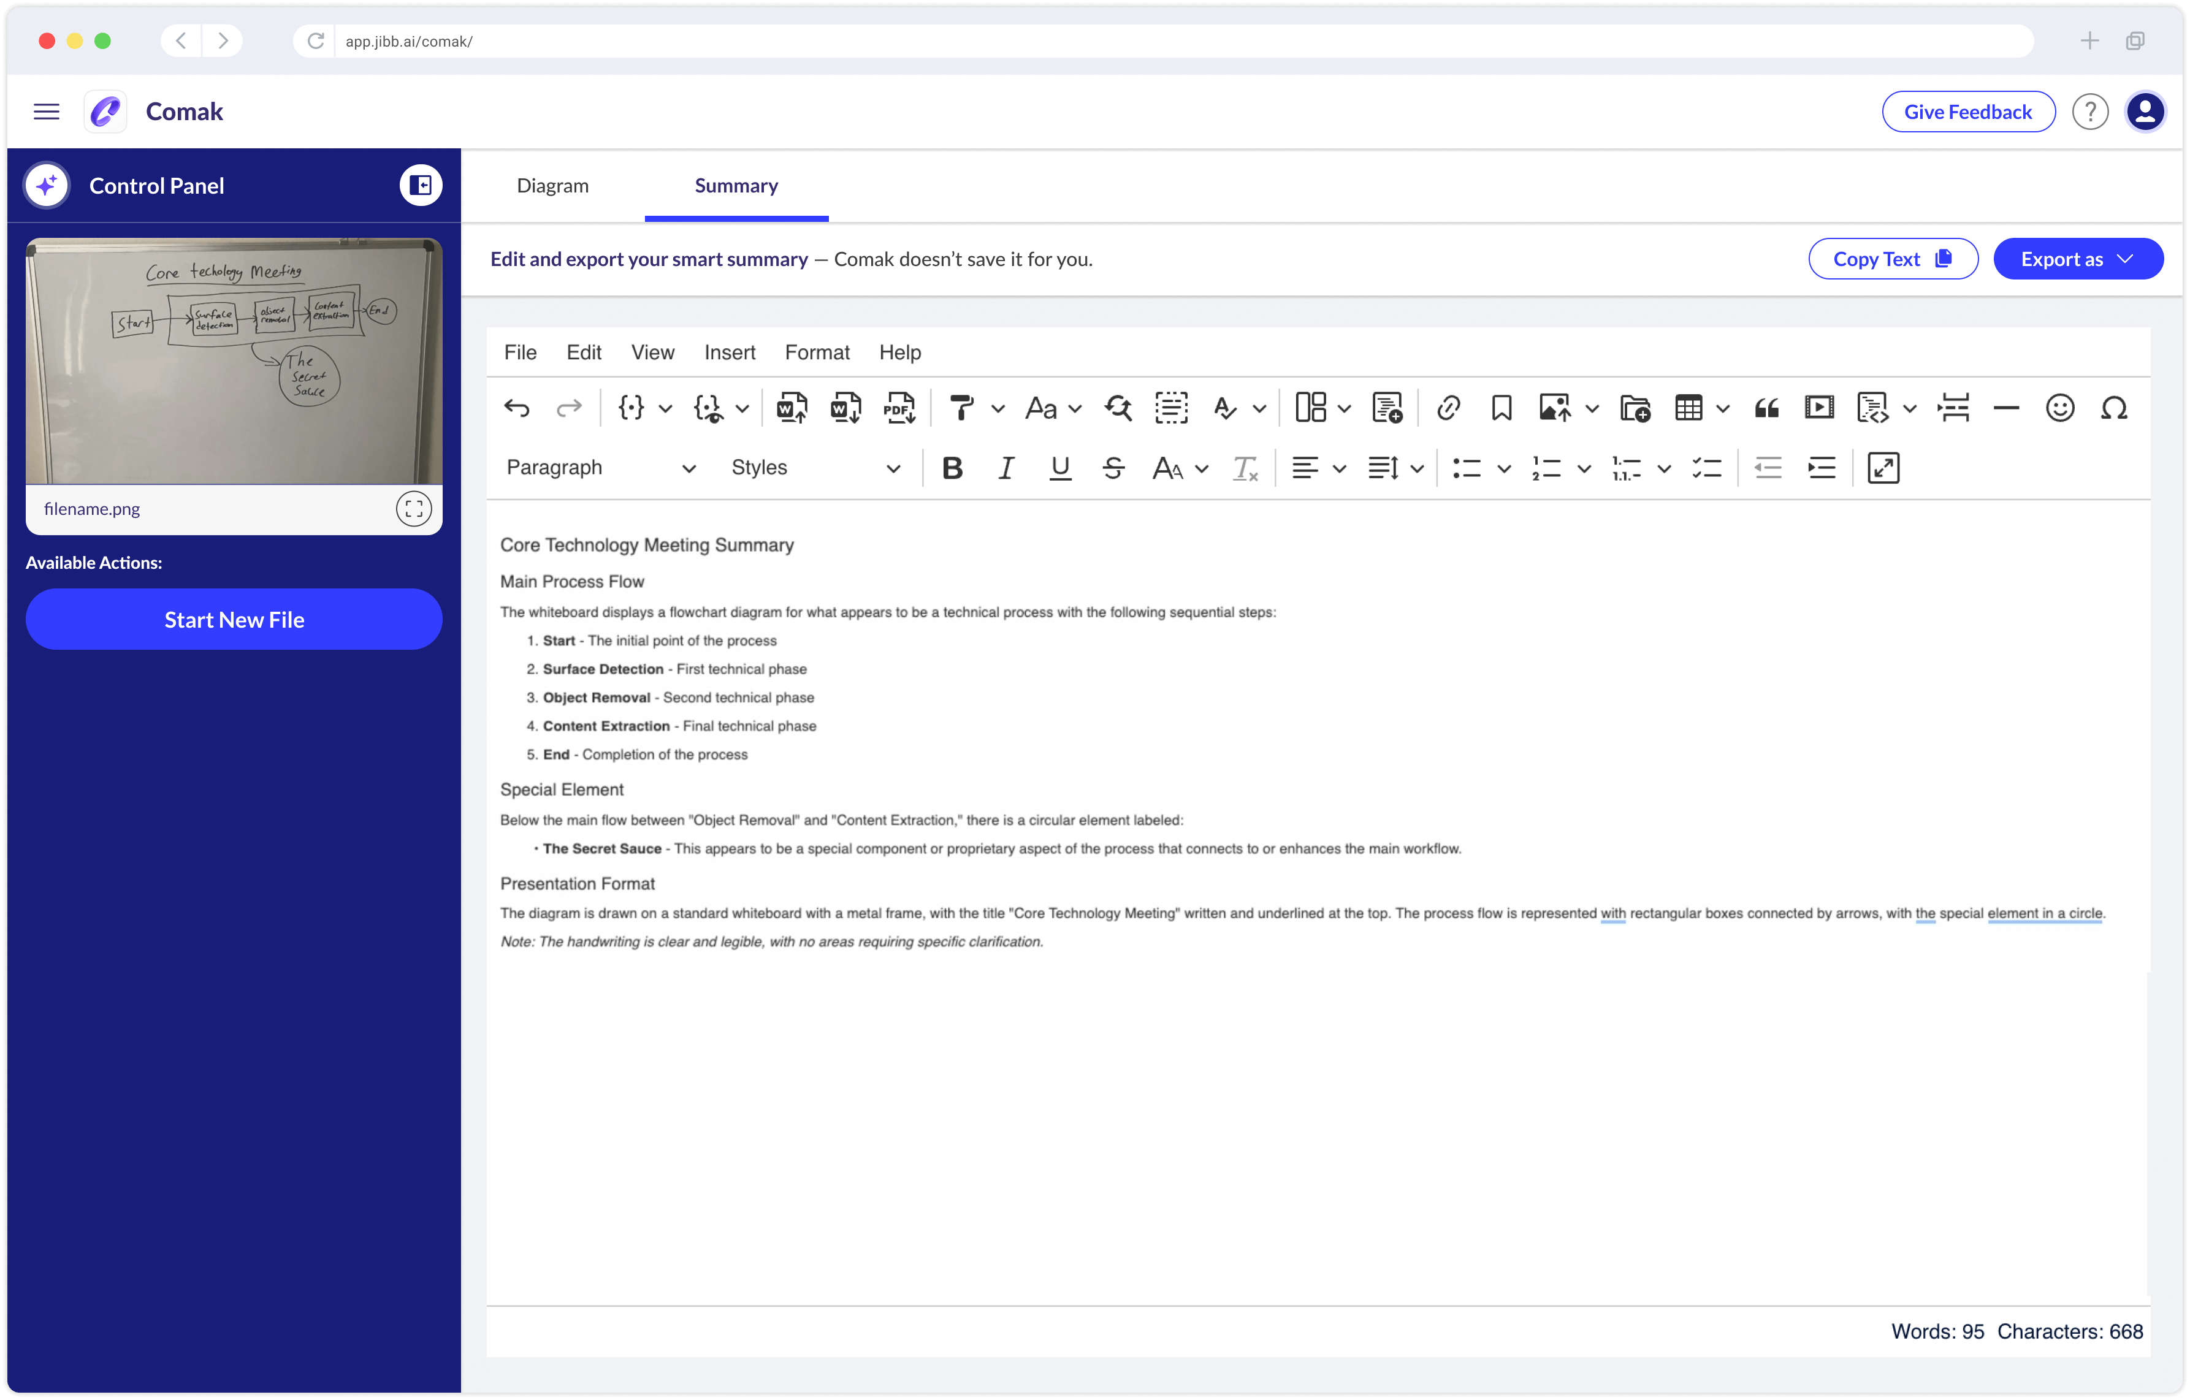This screenshot has width=2190, height=1400.
Task: Click the Insert link icon
Action: click(x=1448, y=408)
